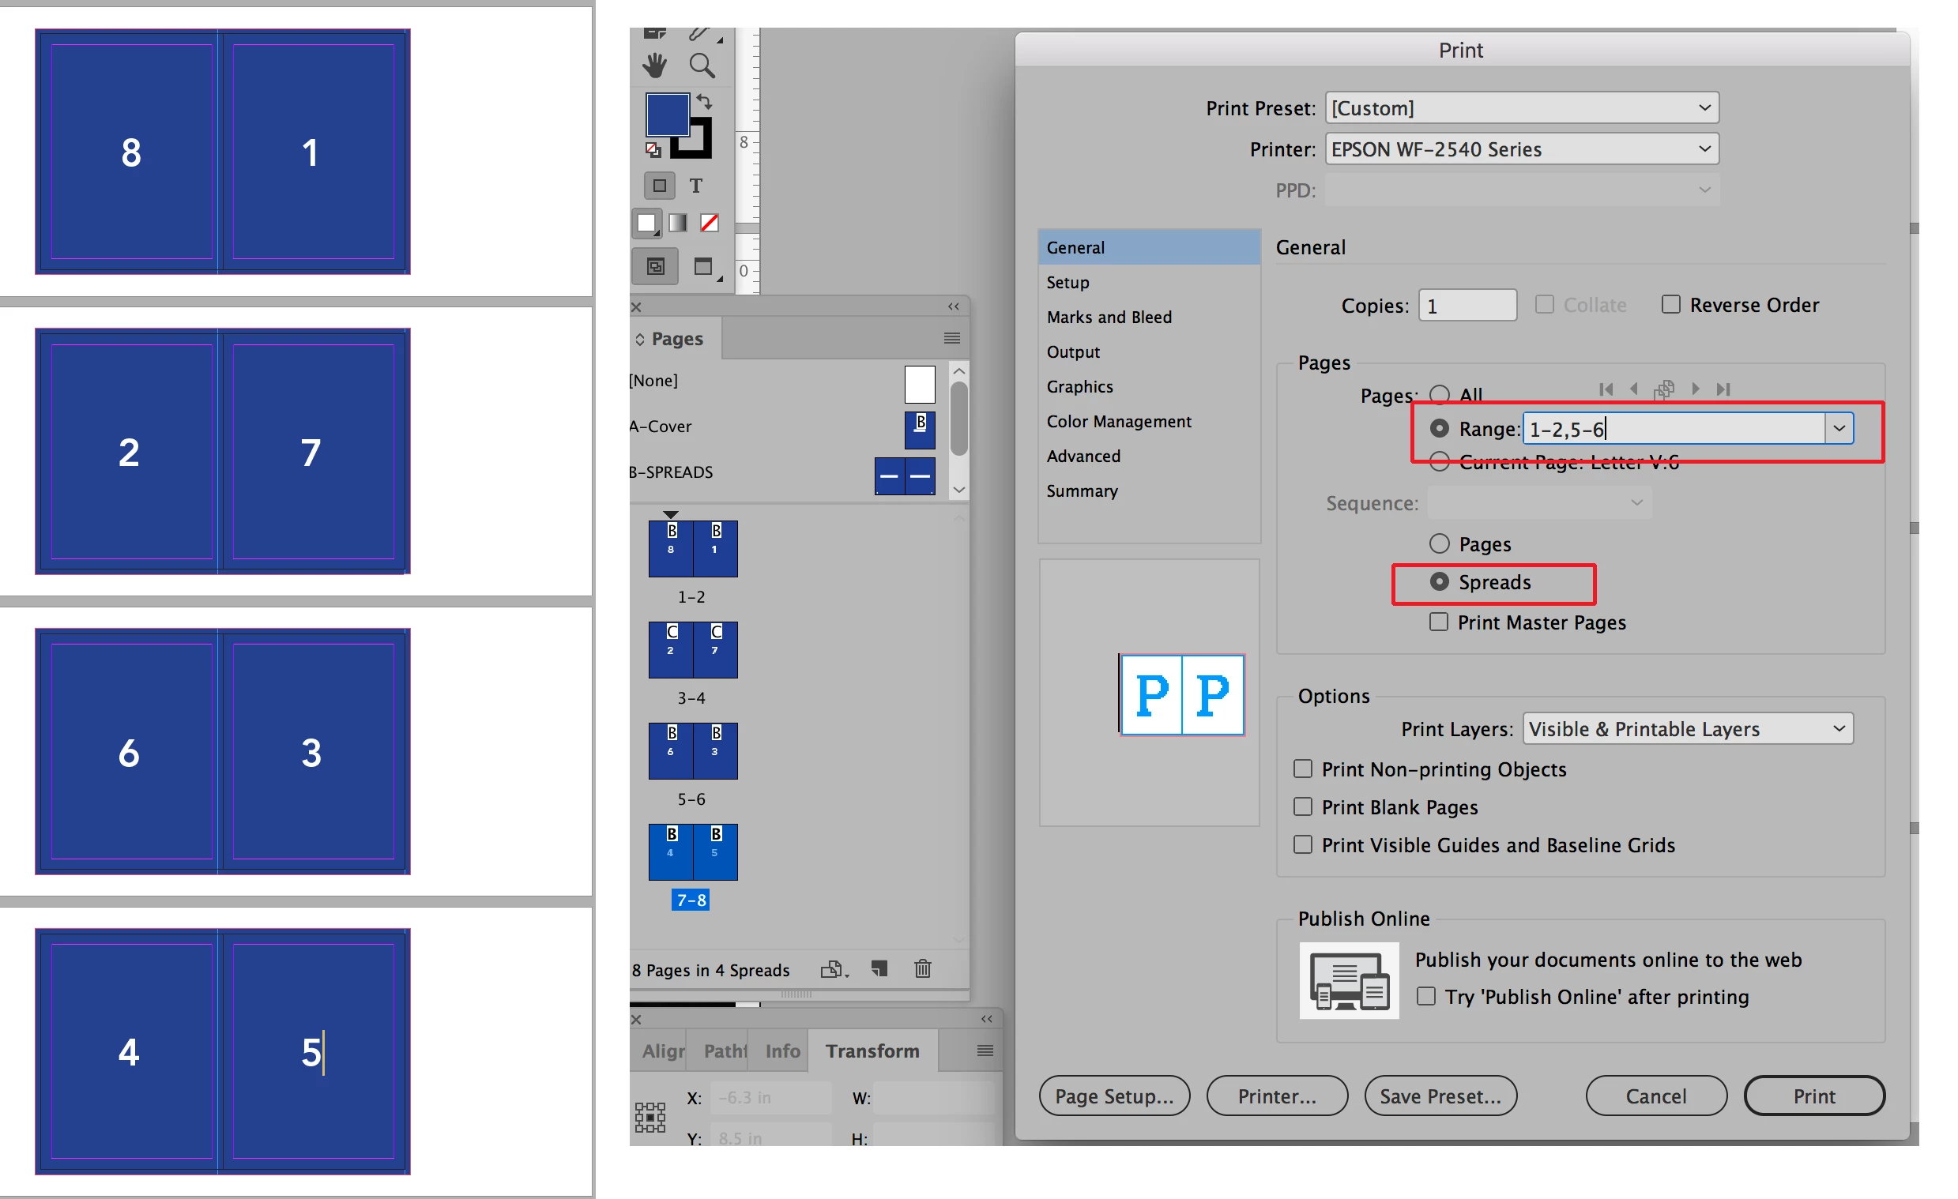Open the Print Layers dropdown

(1687, 728)
